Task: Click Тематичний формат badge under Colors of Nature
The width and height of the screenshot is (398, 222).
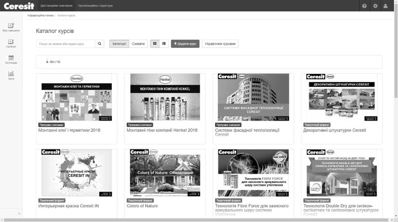Action: point(140,200)
